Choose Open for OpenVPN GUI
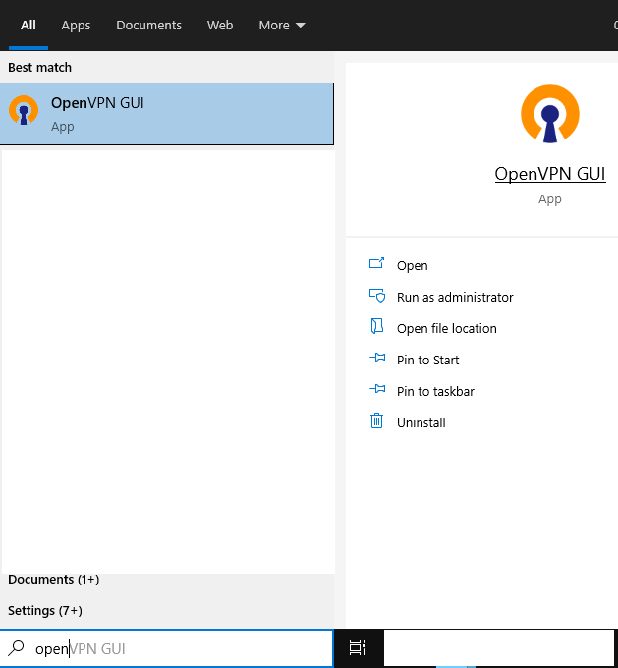This screenshot has width=618, height=668. tap(412, 265)
